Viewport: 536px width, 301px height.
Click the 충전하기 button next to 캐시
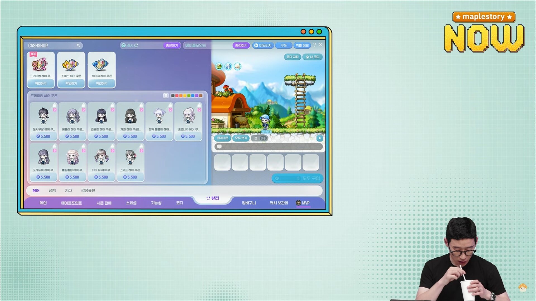click(x=172, y=45)
